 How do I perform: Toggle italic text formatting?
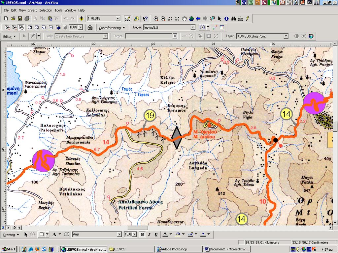click(x=149, y=235)
